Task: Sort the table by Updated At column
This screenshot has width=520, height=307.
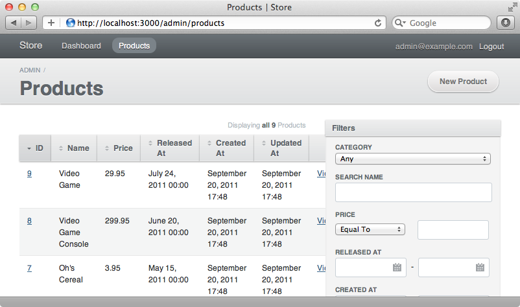Action: click(x=281, y=148)
